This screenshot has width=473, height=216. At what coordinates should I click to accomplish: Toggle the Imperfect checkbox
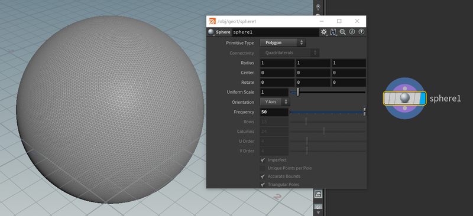263,161
